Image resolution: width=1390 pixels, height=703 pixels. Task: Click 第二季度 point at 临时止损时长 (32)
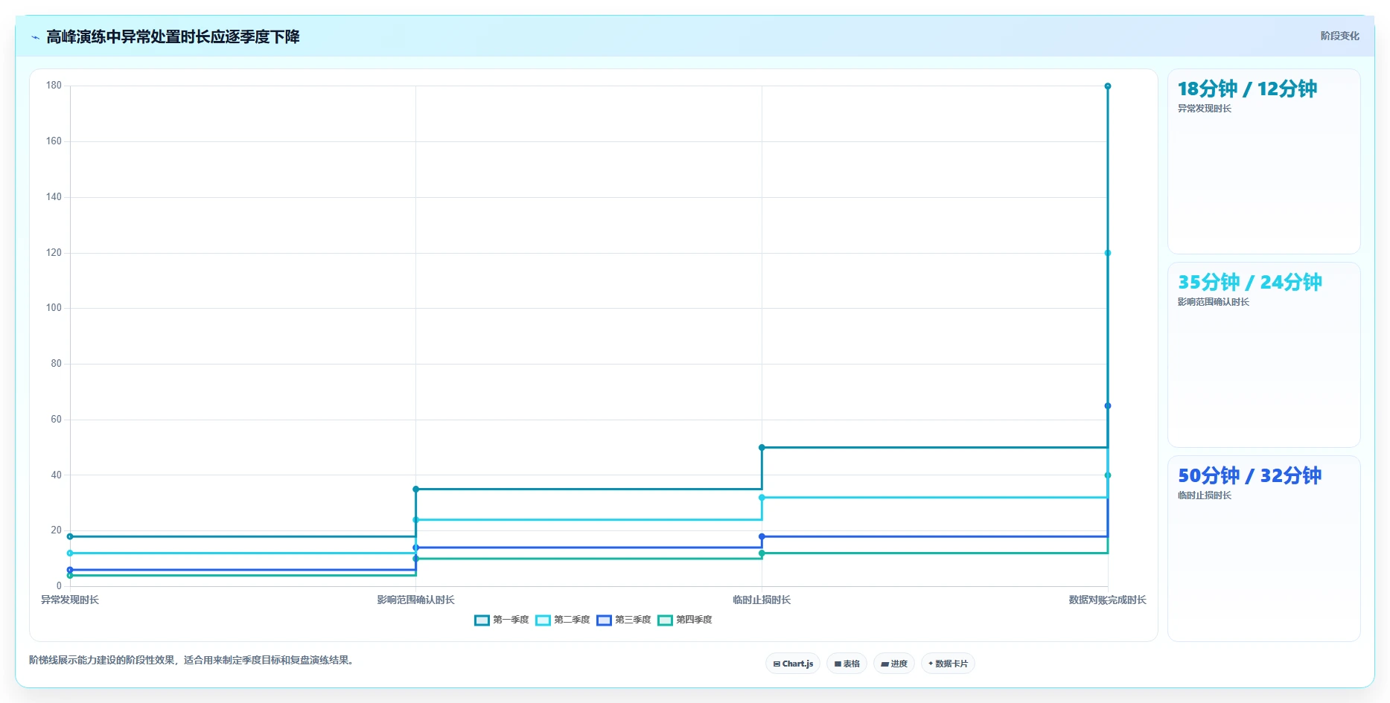pyautogui.click(x=762, y=498)
